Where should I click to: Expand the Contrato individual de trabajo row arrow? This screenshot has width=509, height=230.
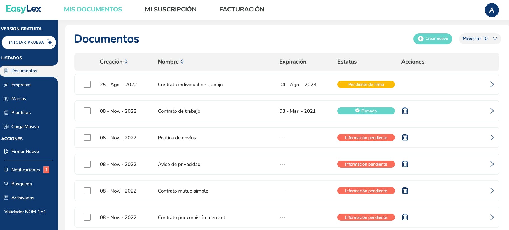492,84
